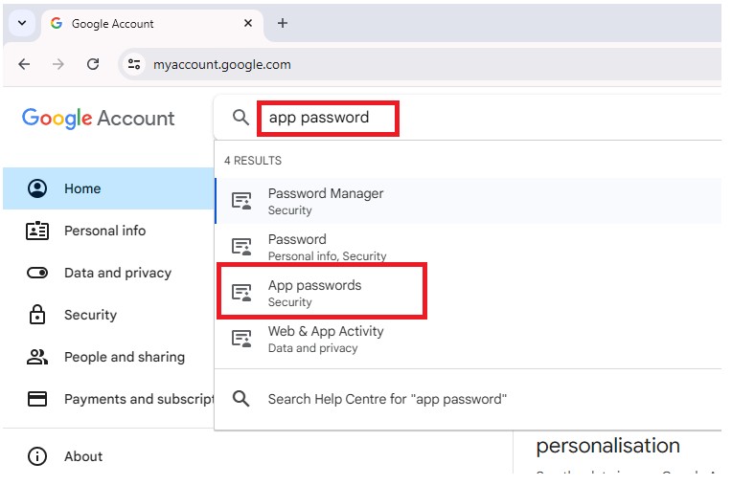This screenshot has height=485, width=732.
Task: Select Password Manager search result
Action: pyautogui.click(x=325, y=201)
